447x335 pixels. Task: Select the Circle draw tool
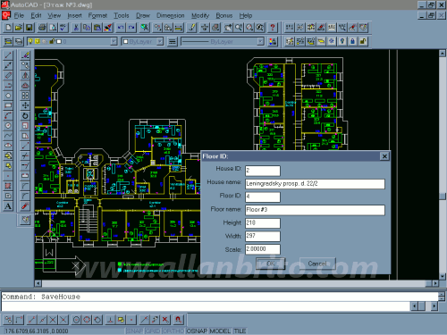[8, 126]
